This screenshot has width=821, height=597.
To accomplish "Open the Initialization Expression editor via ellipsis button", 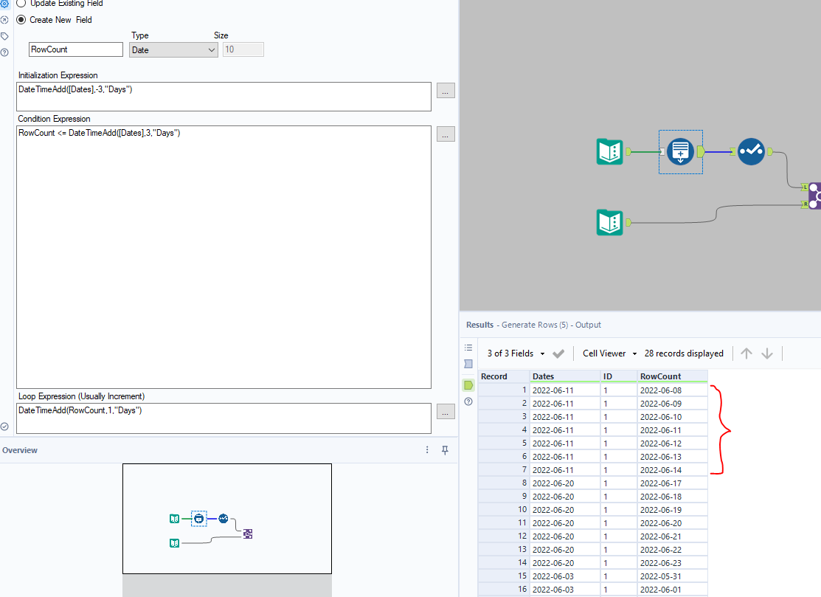I will coord(446,91).
